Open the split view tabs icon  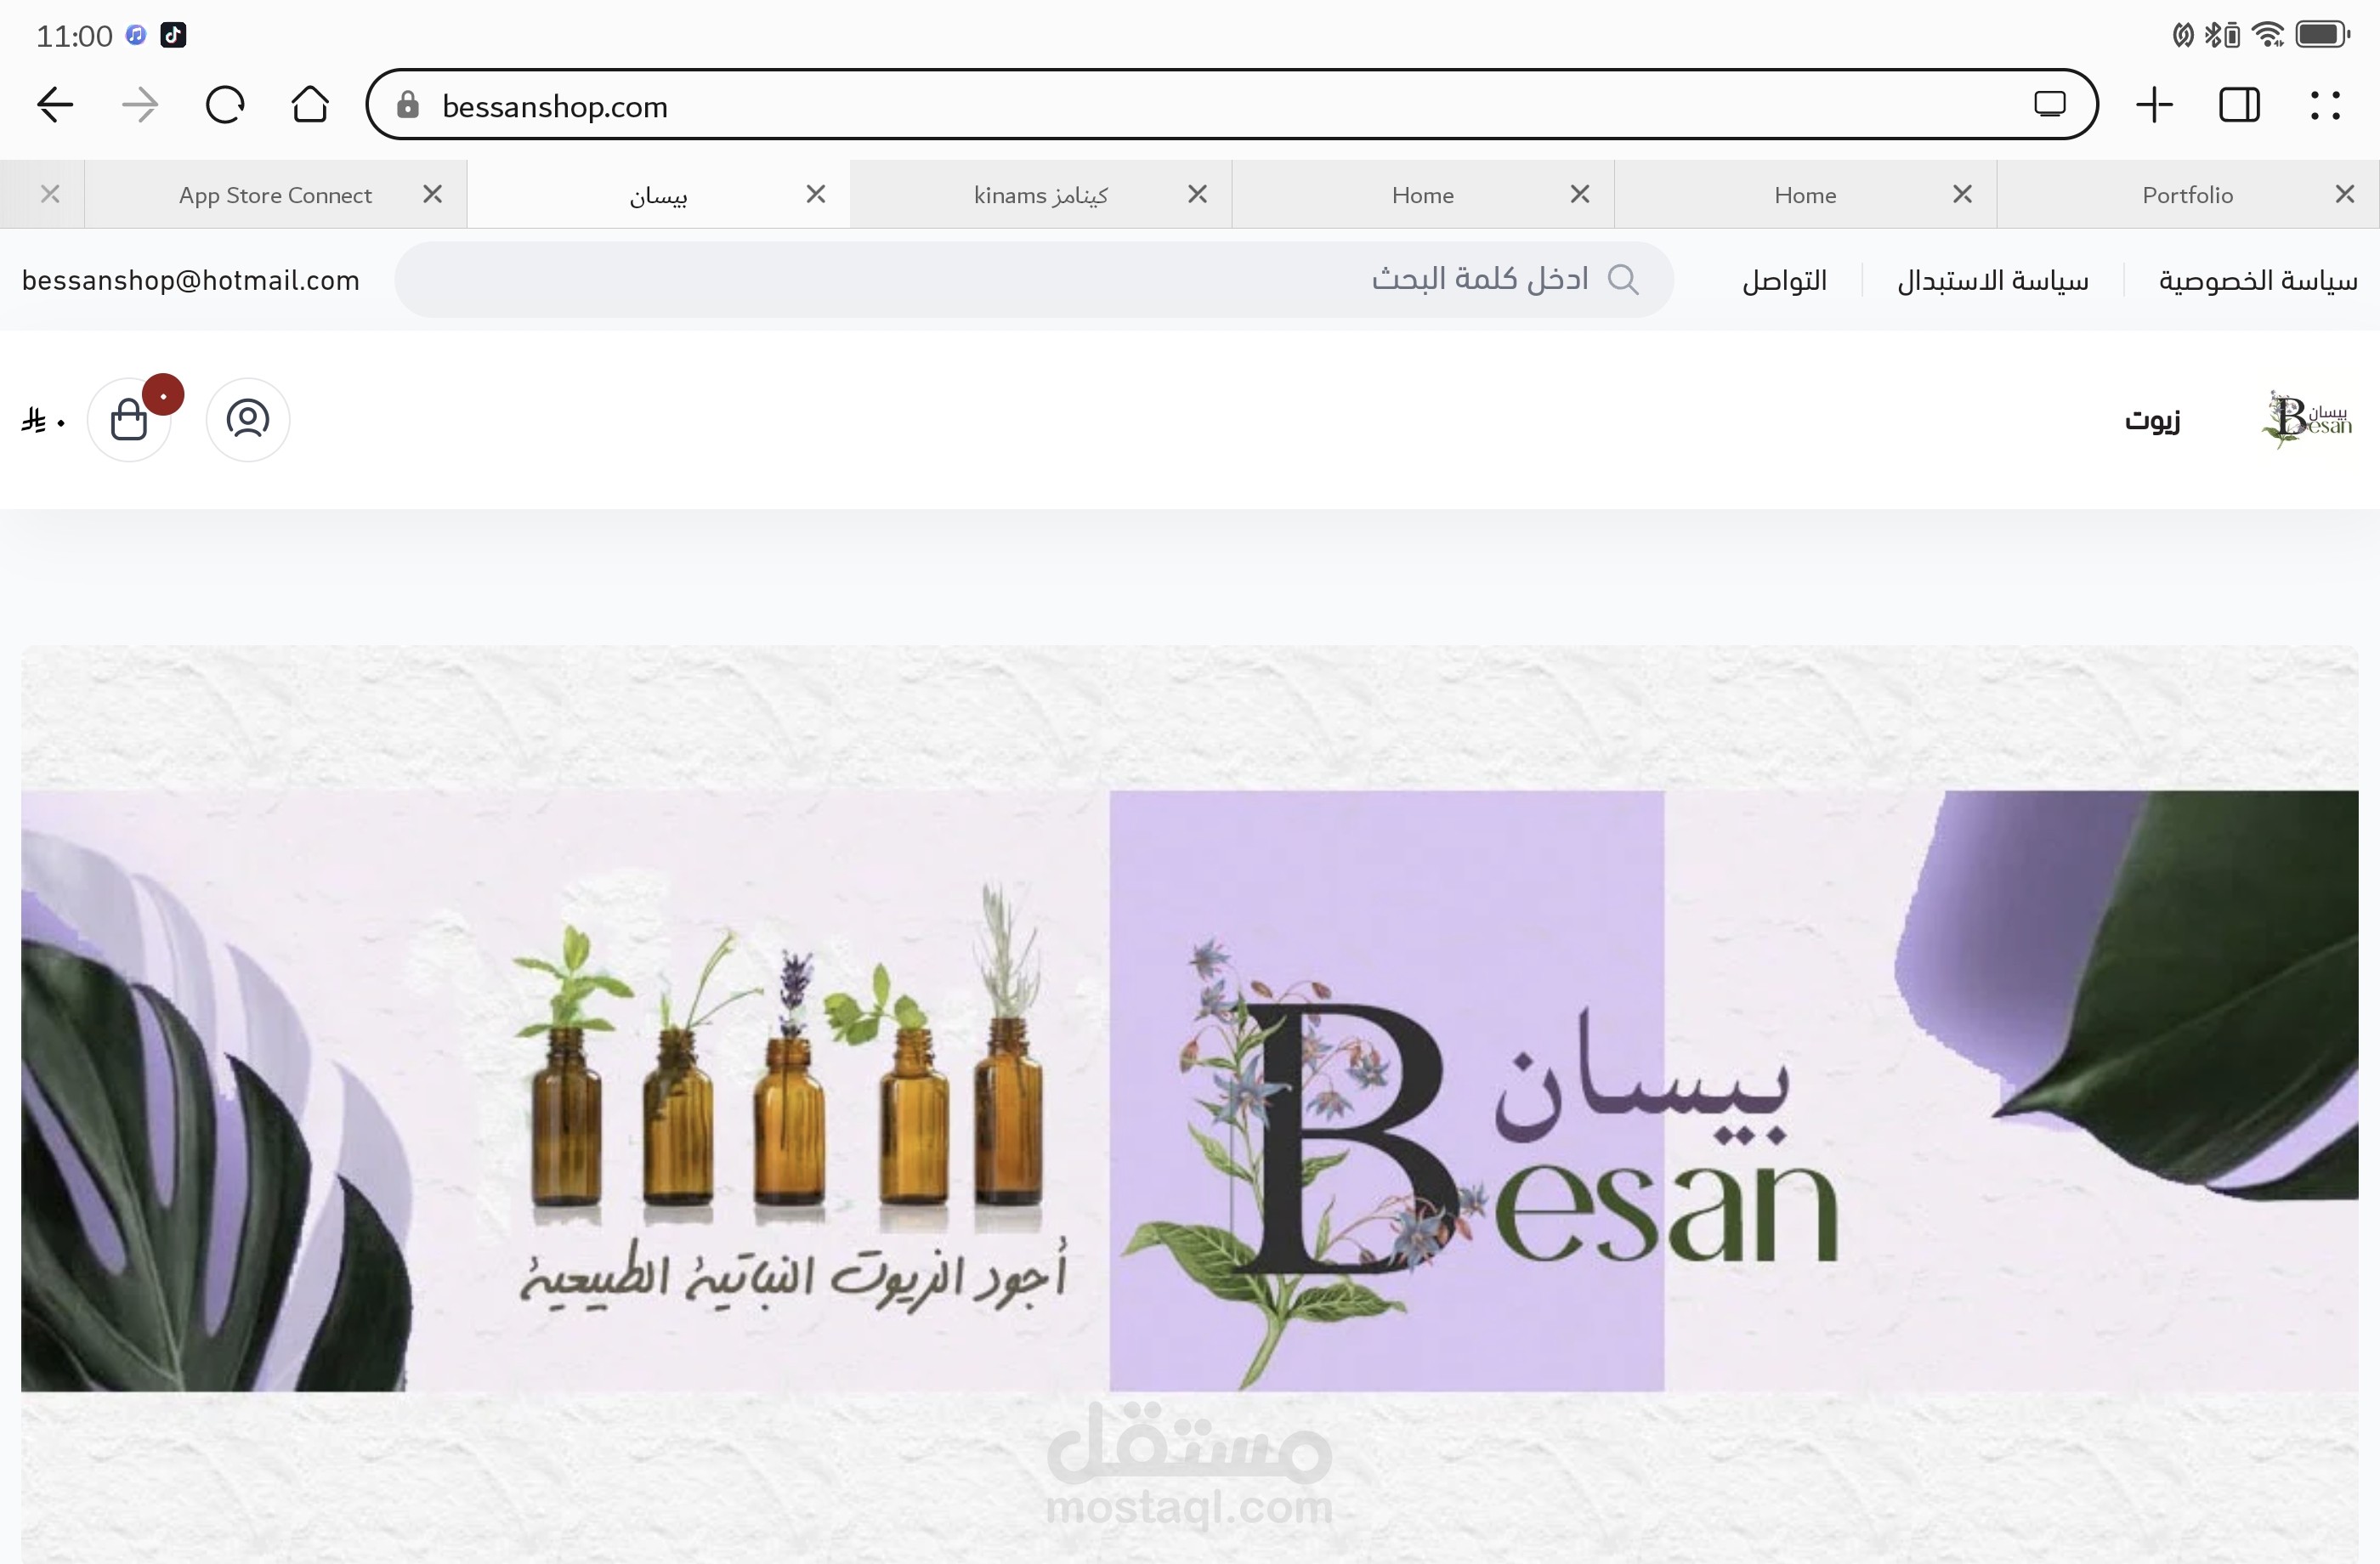(2239, 105)
